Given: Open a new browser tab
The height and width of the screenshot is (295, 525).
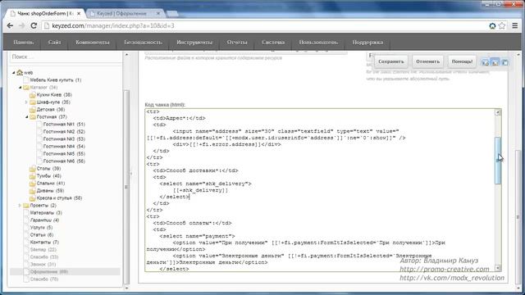Looking at the screenshot, I should (x=172, y=14).
